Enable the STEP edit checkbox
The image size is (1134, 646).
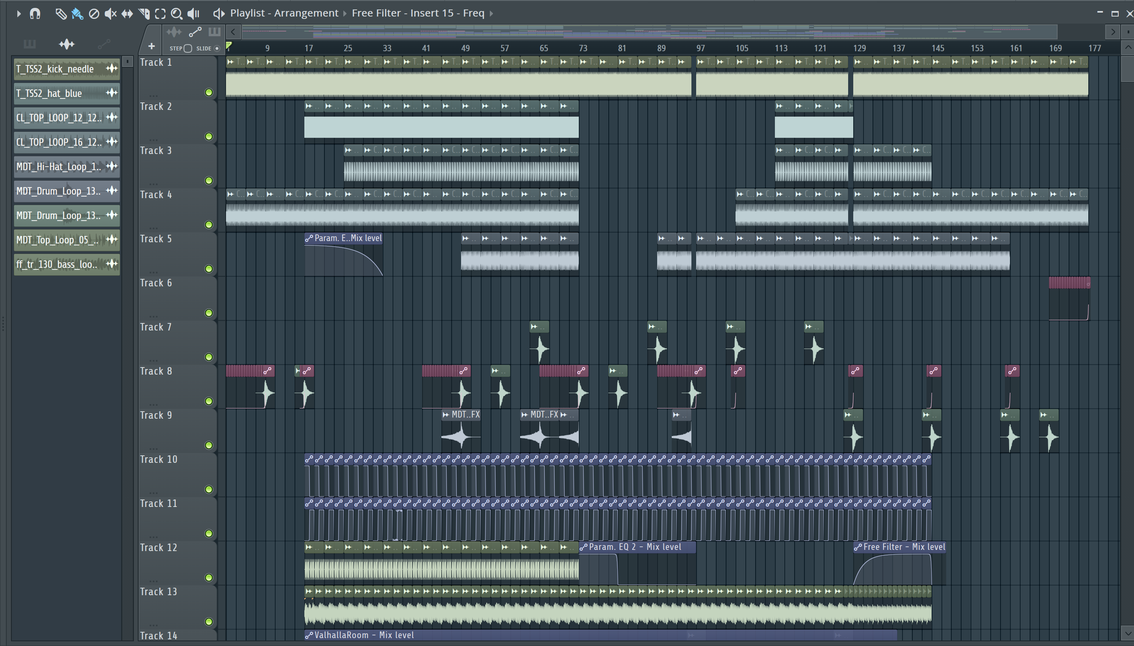(x=187, y=48)
